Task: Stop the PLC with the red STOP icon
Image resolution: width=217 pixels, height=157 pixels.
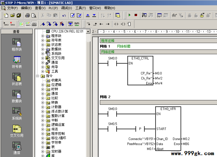Action: pos(136,15)
